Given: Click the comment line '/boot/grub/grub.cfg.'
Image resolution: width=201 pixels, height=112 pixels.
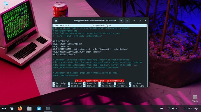Looking at the screenshot, I should point(65,31).
